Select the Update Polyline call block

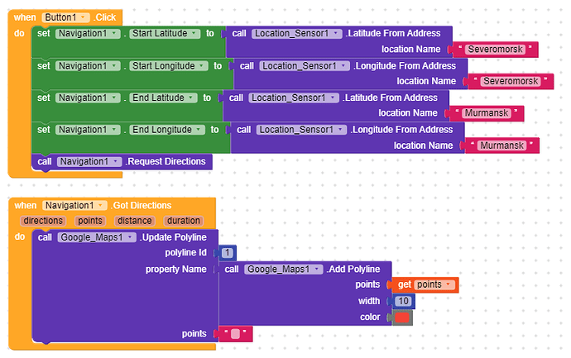point(174,237)
